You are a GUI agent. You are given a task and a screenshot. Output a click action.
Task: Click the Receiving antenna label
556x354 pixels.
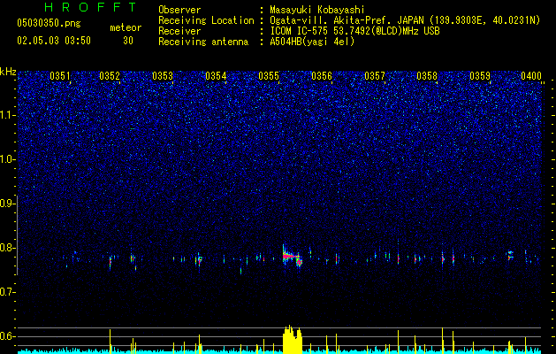203,42
